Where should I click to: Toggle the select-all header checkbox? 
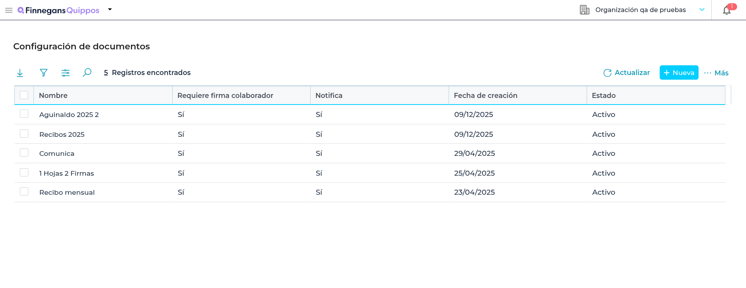pos(24,95)
